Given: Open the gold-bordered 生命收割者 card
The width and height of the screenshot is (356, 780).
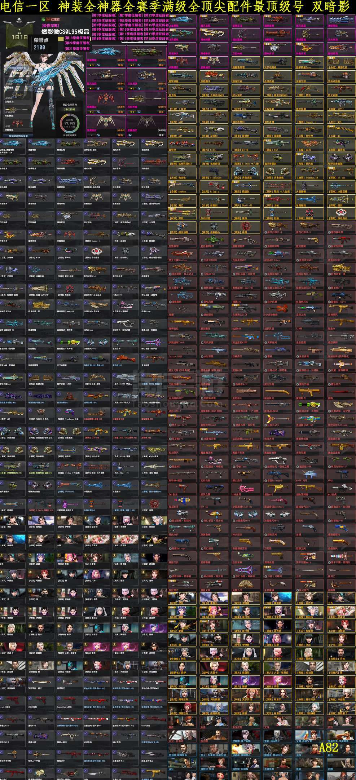Looking at the screenshot, I should [341, 76].
